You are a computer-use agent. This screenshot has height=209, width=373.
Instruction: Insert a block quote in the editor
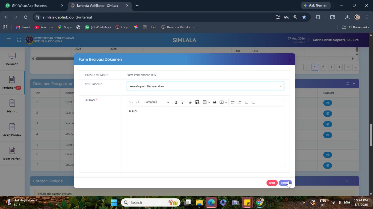[215, 102]
